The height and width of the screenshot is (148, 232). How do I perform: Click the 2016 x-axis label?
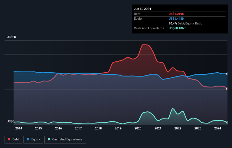point(58,128)
